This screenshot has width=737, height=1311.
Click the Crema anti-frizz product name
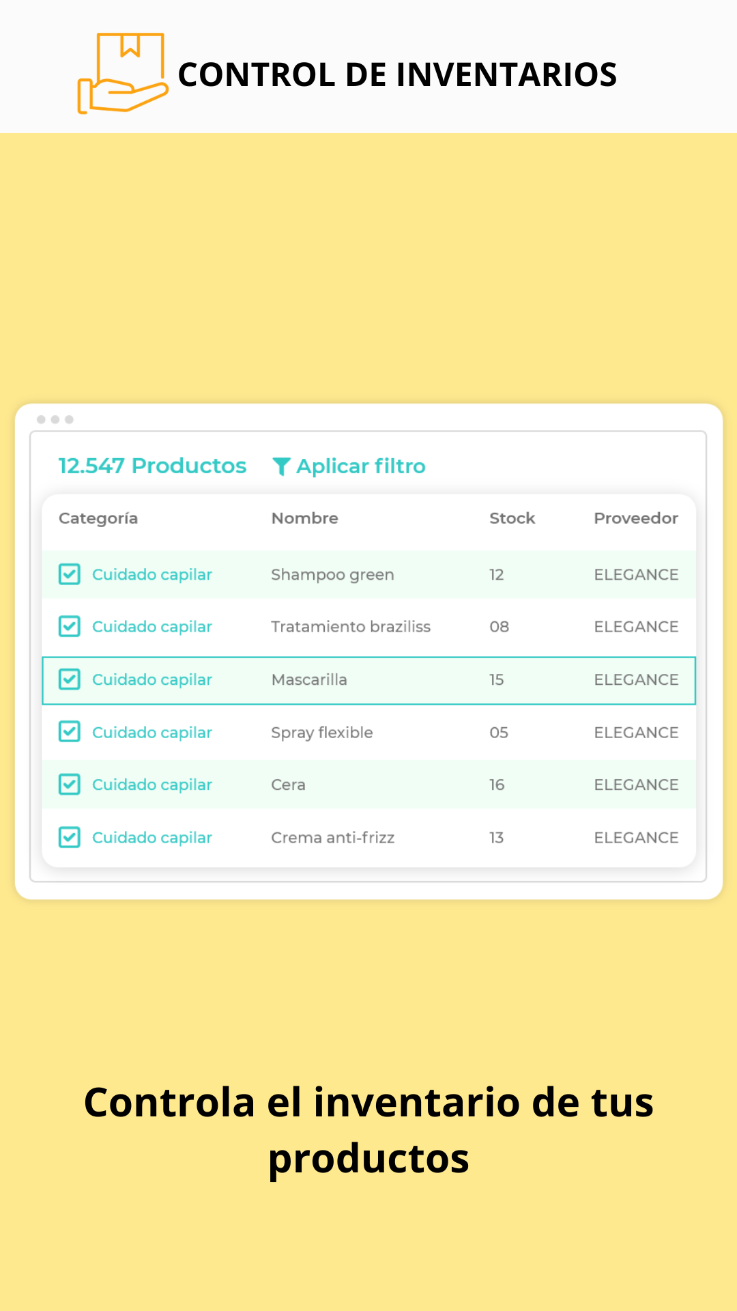pos(332,837)
